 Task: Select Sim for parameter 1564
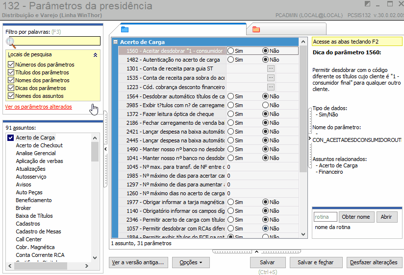click(230, 96)
